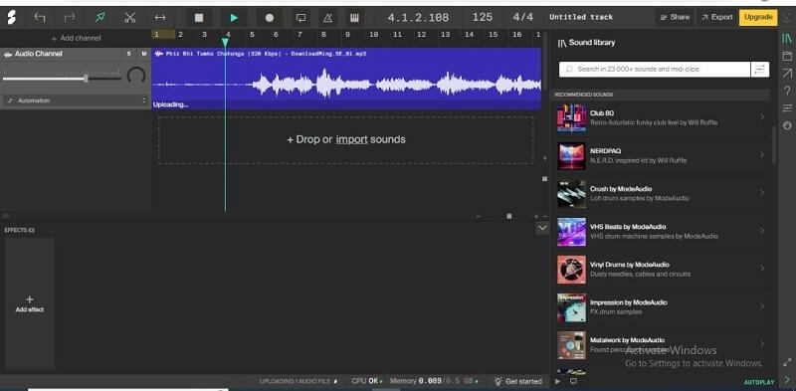The image size is (796, 391).
Task: Open the help question mark panel
Action: click(x=787, y=91)
